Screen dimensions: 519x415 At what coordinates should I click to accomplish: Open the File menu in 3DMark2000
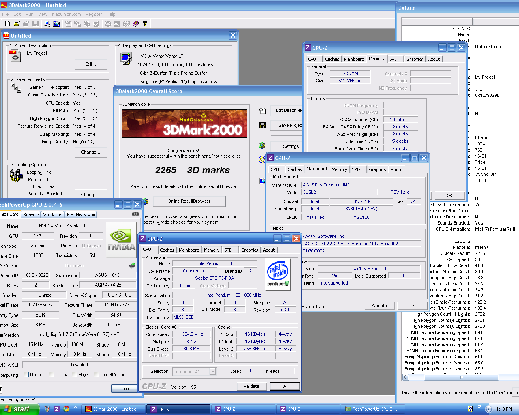coord(5,14)
